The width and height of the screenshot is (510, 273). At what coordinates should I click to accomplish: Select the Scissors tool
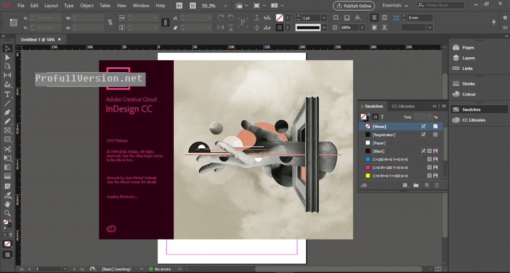7,149
